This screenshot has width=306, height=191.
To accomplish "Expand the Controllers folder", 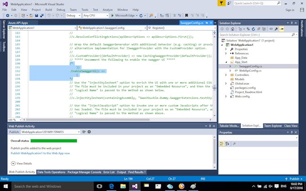I will tap(226, 75).
